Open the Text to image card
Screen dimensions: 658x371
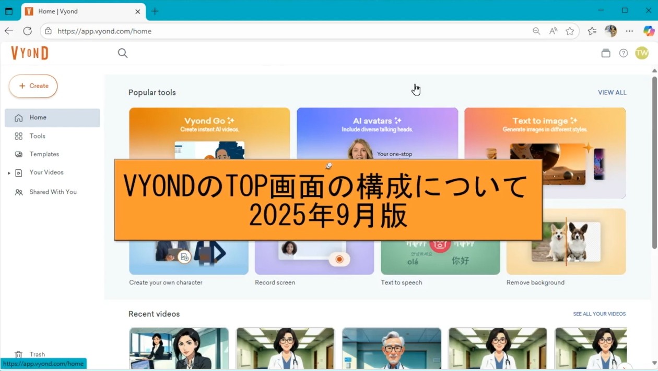[x=545, y=153]
